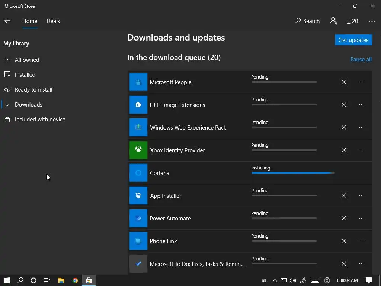This screenshot has width=381, height=286.
Task: Open the clock showing 1:38:02 AM
Action: pos(347,280)
